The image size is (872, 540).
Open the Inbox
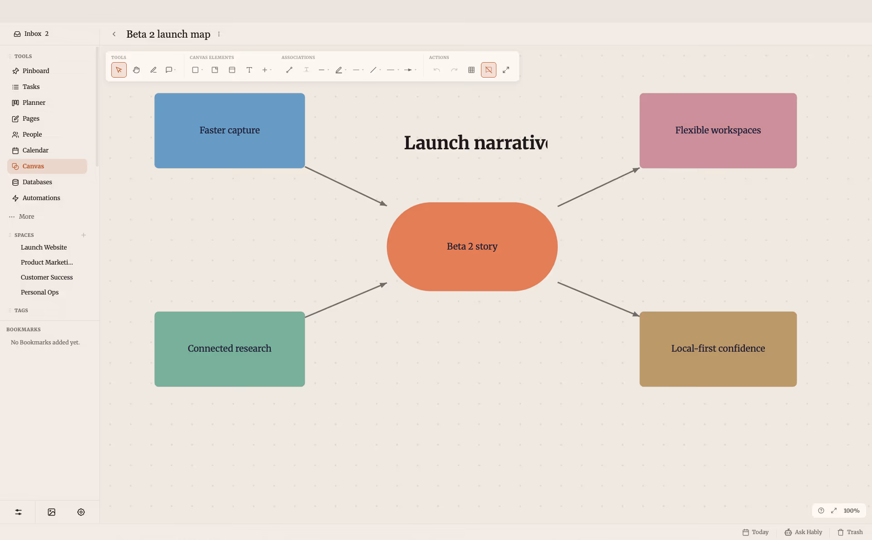31,34
